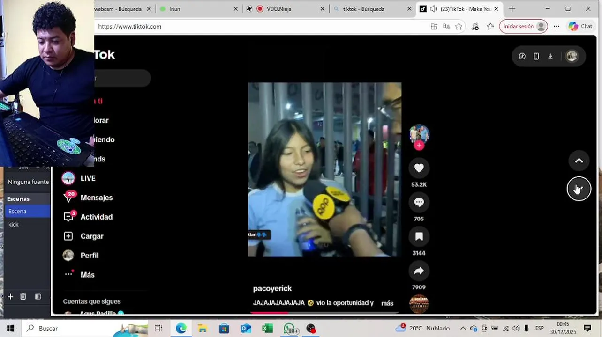602x337 pixels.
Task: Go to the previous video with up arrow
Action: pos(579,161)
